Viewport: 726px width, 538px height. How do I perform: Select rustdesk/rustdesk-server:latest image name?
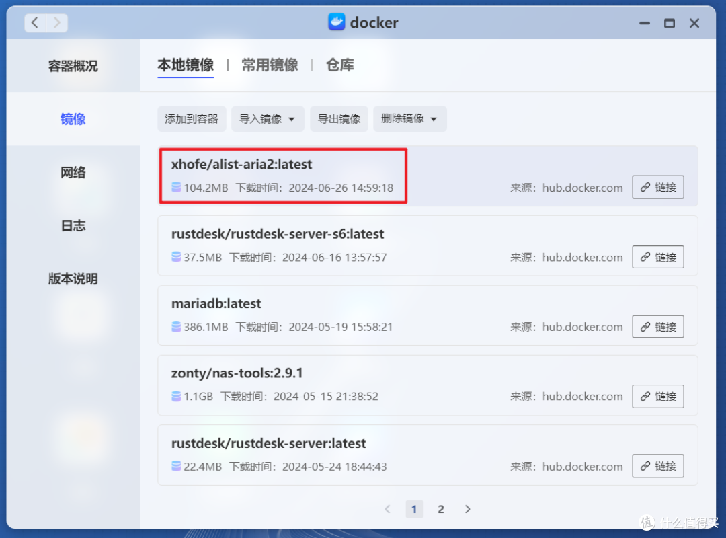tap(268, 443)
